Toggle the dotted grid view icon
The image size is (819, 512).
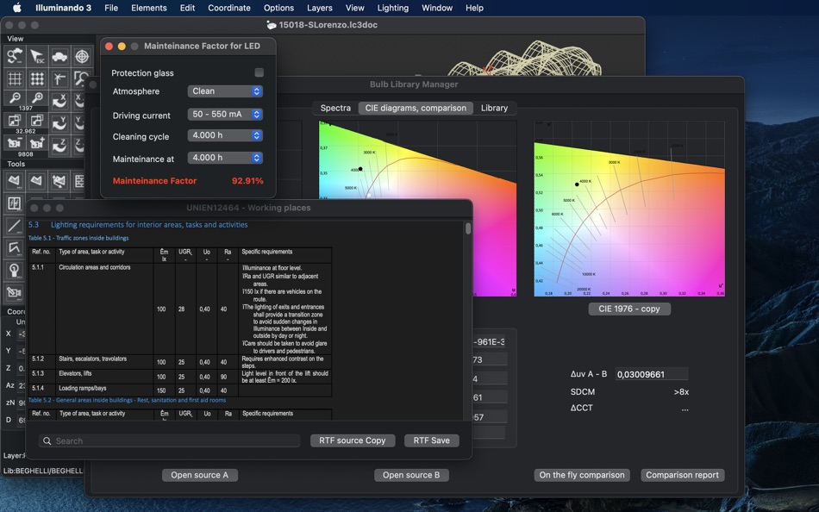[x=37, y=78]
